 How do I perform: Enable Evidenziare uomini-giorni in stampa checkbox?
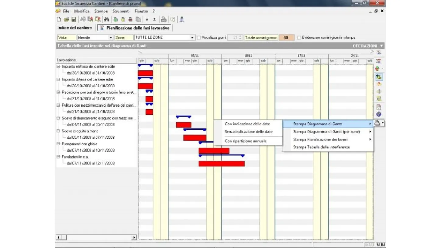click(299, 38)
